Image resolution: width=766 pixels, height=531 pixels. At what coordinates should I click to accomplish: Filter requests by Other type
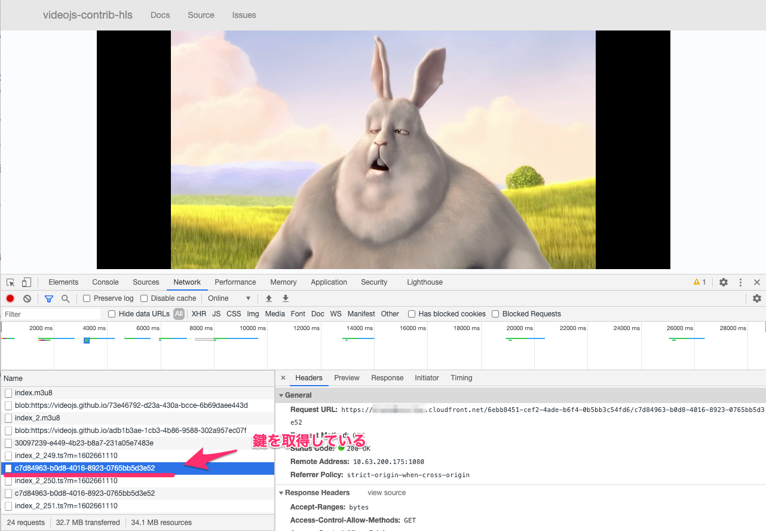[x=390, y=314]
